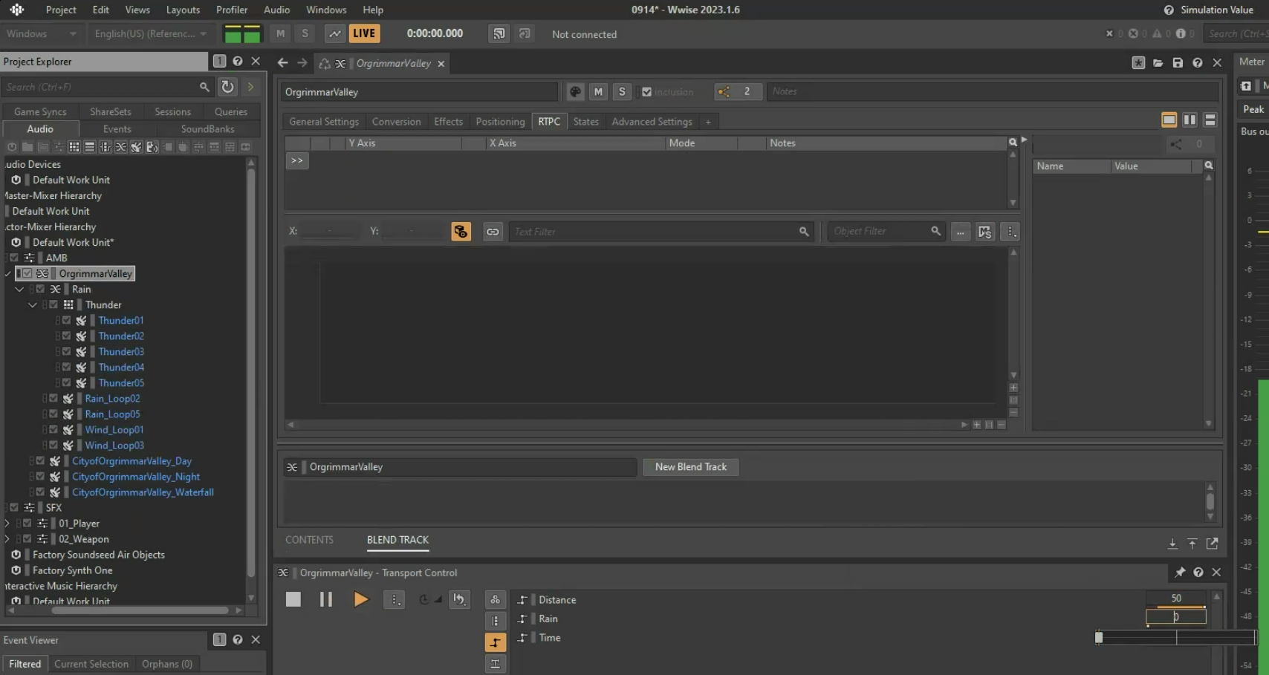Click New Blend Track button
The width and height of the screenshot is (1269, 675).
click(x=691, y=467)
